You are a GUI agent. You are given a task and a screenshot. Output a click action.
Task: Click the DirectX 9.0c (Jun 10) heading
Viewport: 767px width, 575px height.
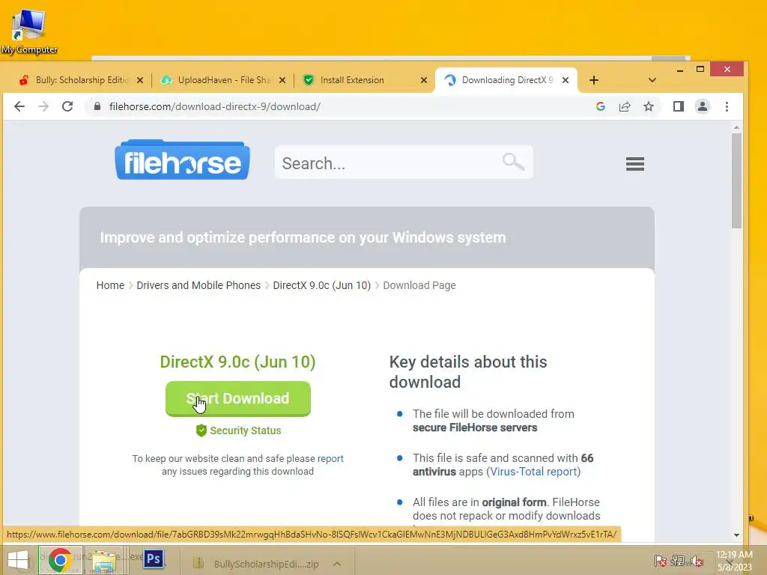click(237, 362)
